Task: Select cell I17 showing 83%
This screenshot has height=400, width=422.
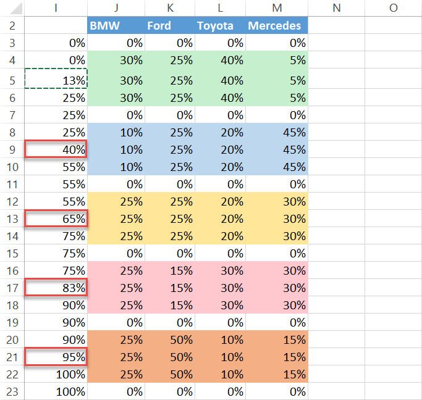Action: (56, 288)
